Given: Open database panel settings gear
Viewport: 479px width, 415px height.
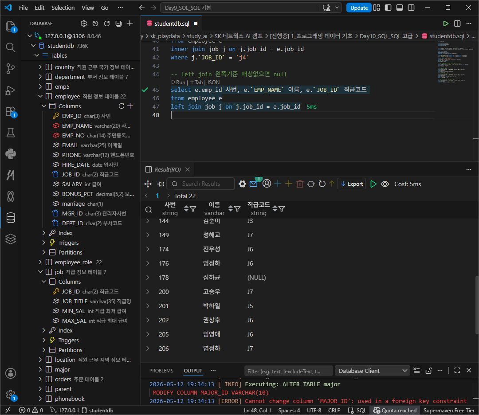Looking at the screenshot, I should (x=84, y=23).
